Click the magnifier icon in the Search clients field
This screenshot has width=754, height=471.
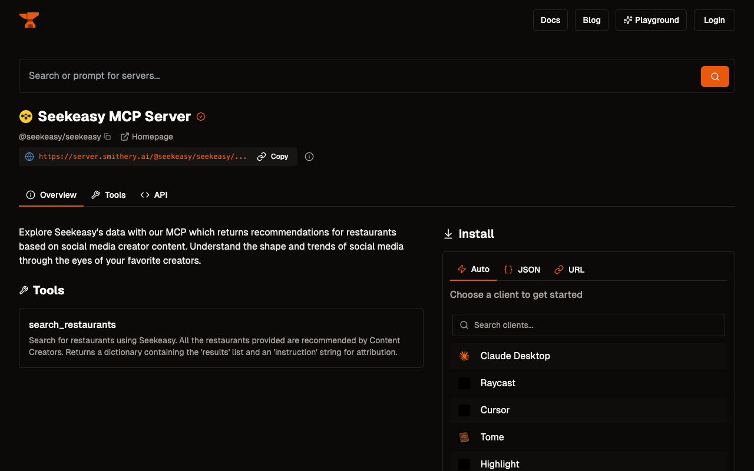(464, 325)
